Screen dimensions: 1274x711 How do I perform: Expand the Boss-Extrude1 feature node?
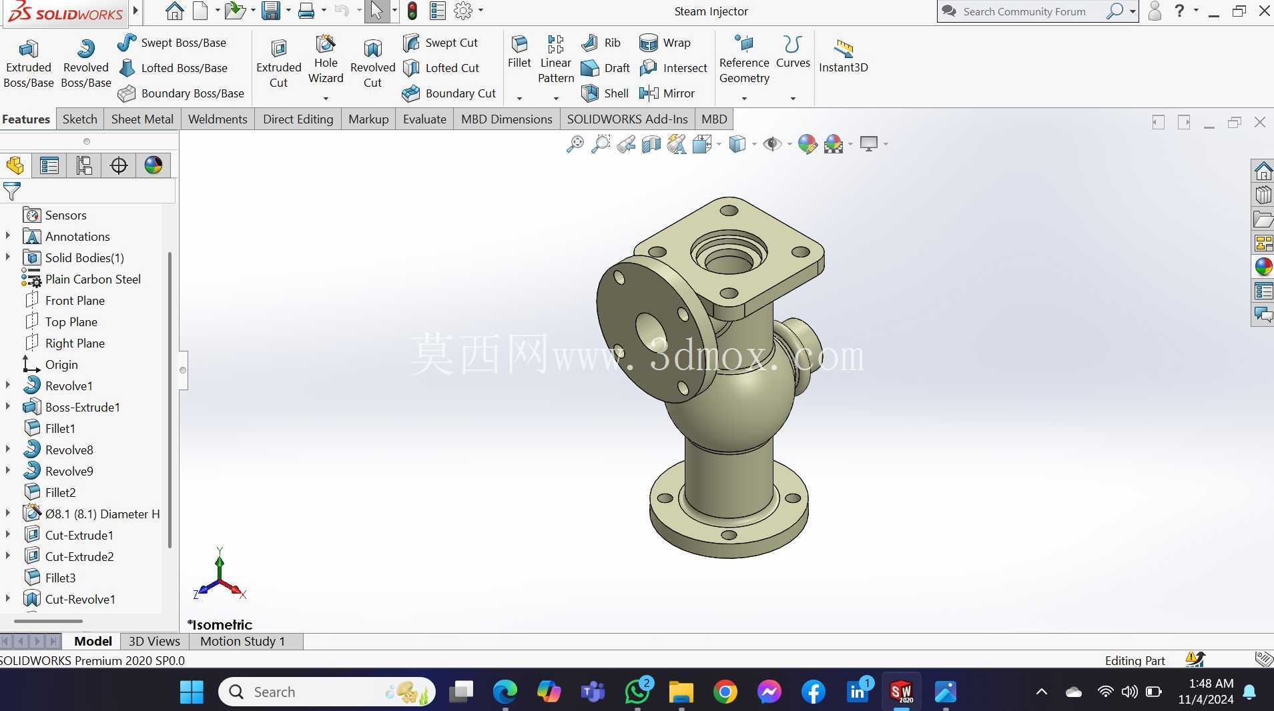(x=8, y=407)
